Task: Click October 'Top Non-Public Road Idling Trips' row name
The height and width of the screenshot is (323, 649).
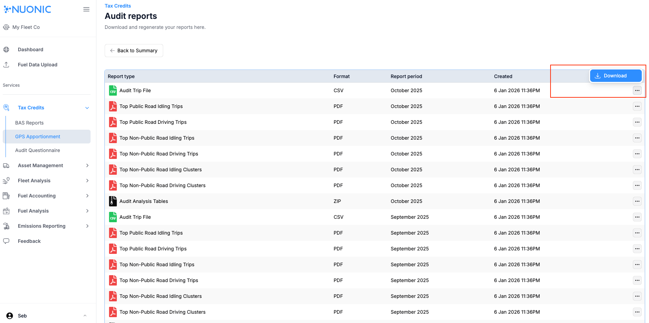Action: (157, 138)
